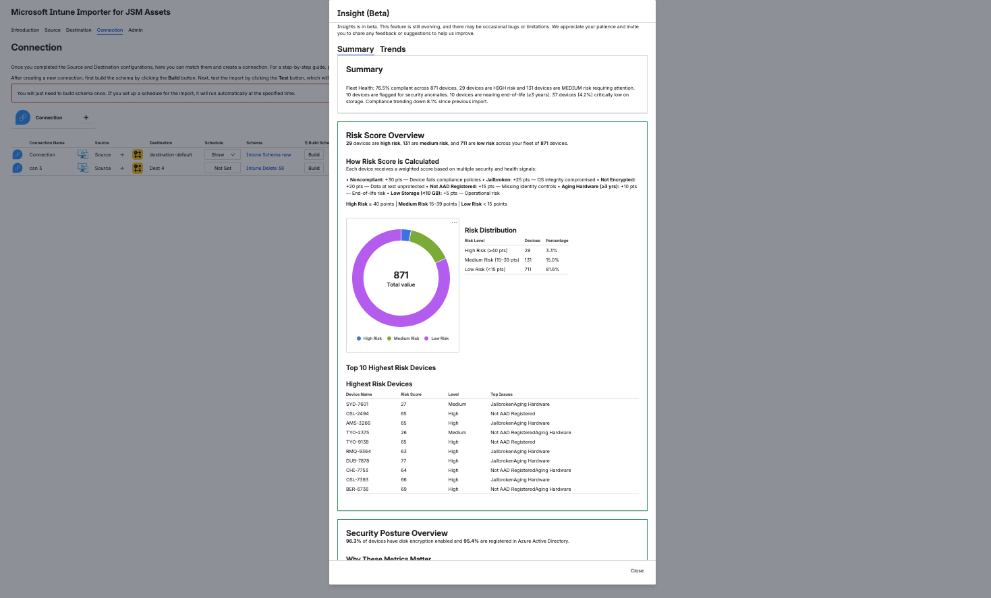Screen dimensions: 991x598
Task: Open the three-dot menu on the risk chart
Action: (455, 222)
